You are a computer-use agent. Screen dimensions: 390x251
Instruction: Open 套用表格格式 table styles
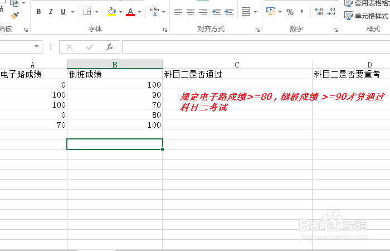[x=367, y=3]
